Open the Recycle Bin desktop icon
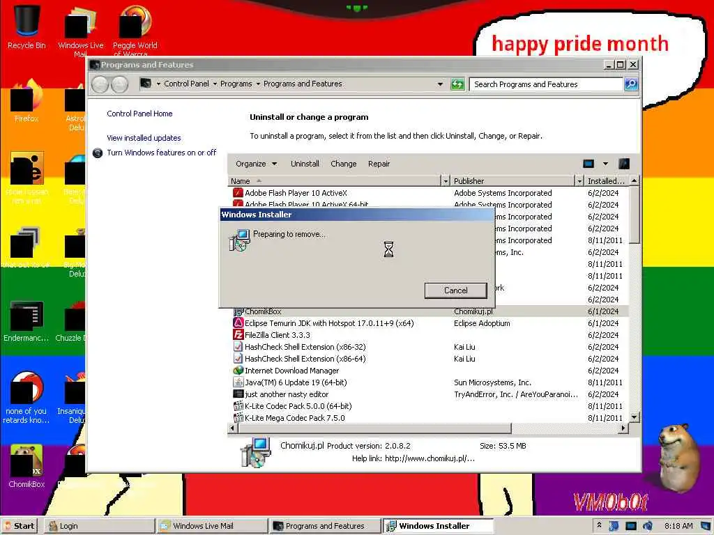Viewport: 714px width, 535px height. (x=26, y=27)
